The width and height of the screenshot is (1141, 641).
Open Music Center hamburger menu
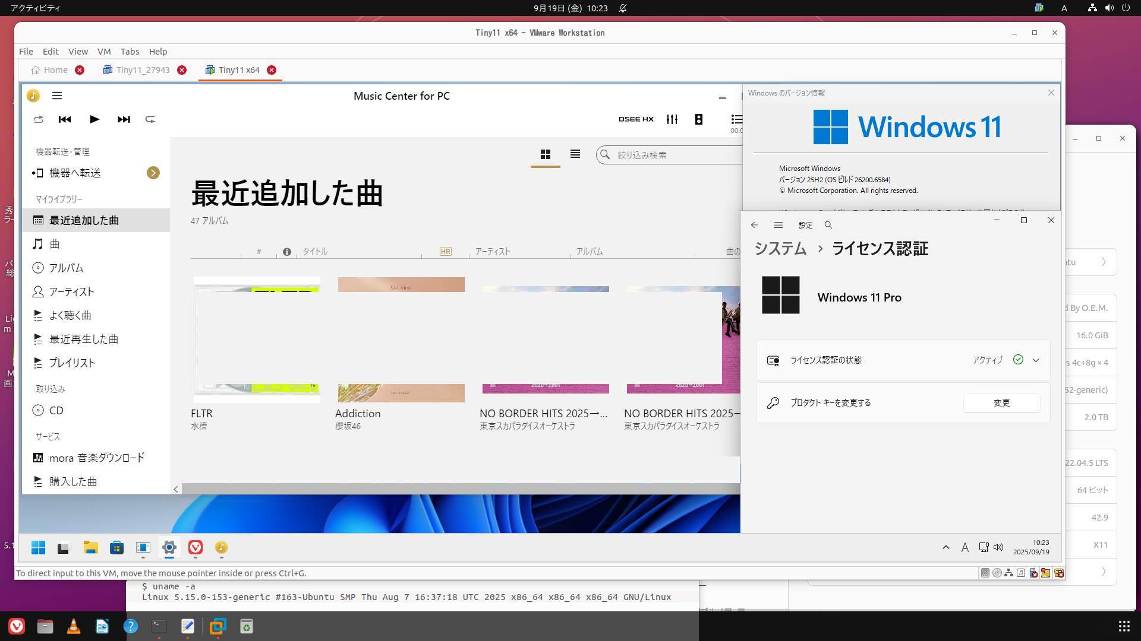coord(57,96)
